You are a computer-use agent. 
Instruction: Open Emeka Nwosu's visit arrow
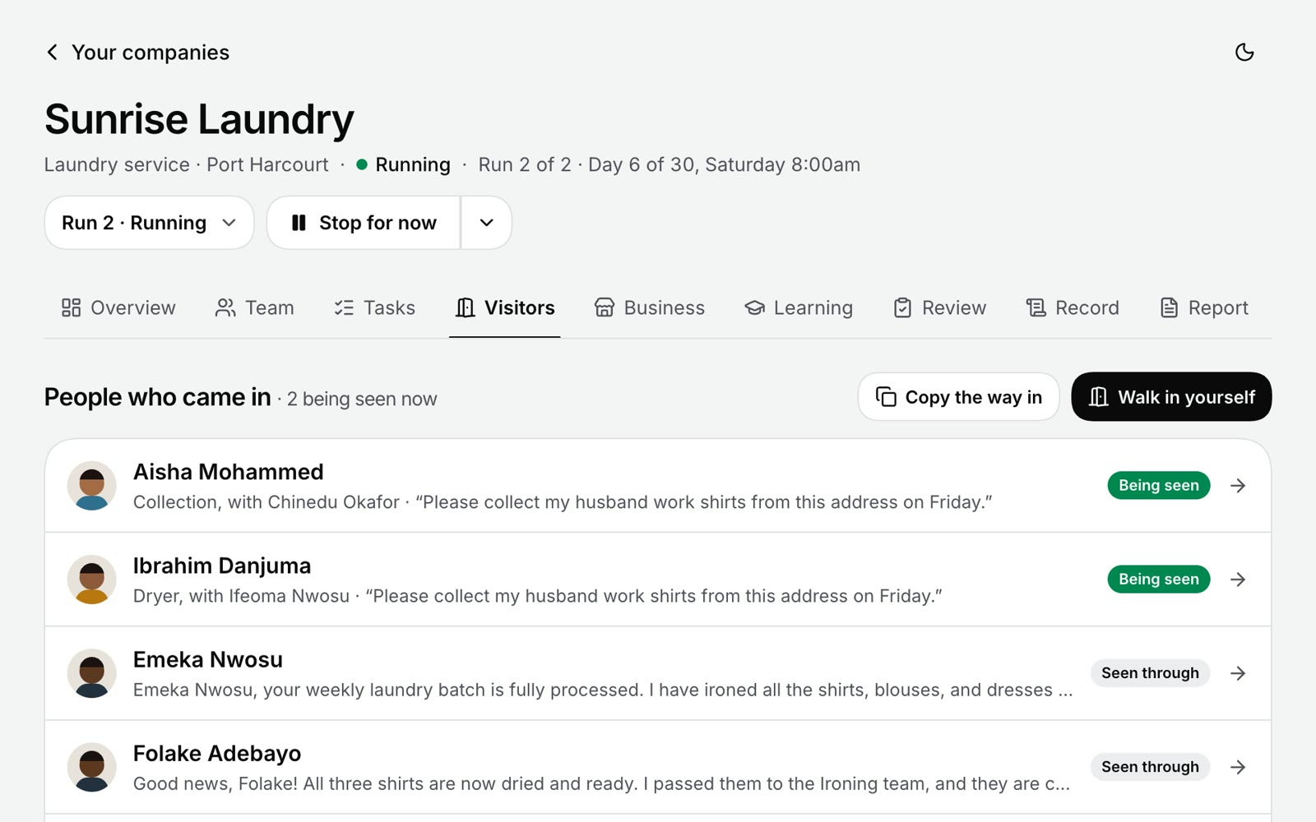(x=1238, y=673)
